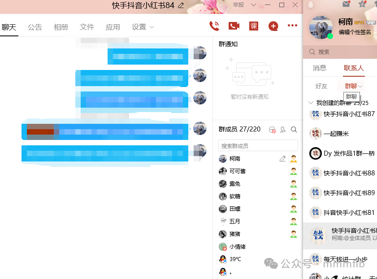Viewport: 377px width, 279px height.
Task: Click the 搜索 box in main panel
Action: (340, 52)
